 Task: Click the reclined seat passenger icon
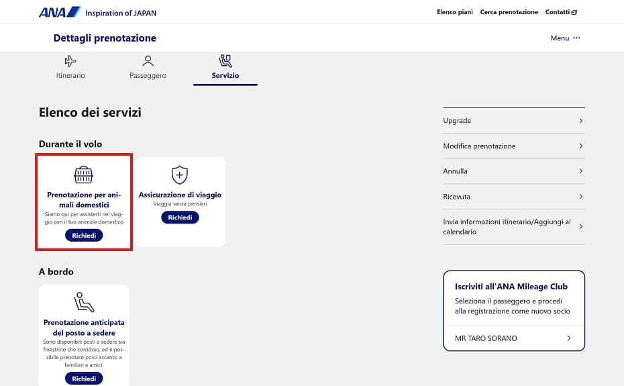click(84, 303)
